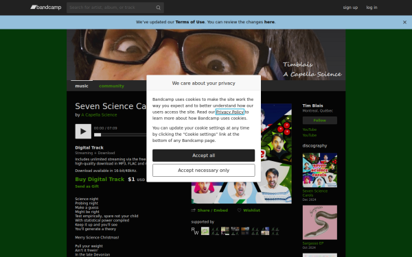This screenshot has width=412, height=257.
Task: Click Accept necessary only button
Action: (x=204, y=171)
